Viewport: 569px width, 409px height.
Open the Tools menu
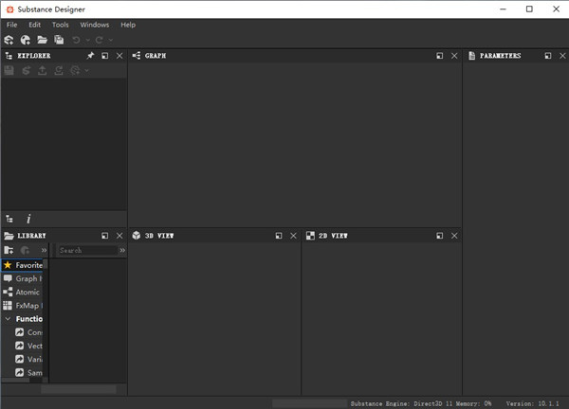click(x=61, y=25)
